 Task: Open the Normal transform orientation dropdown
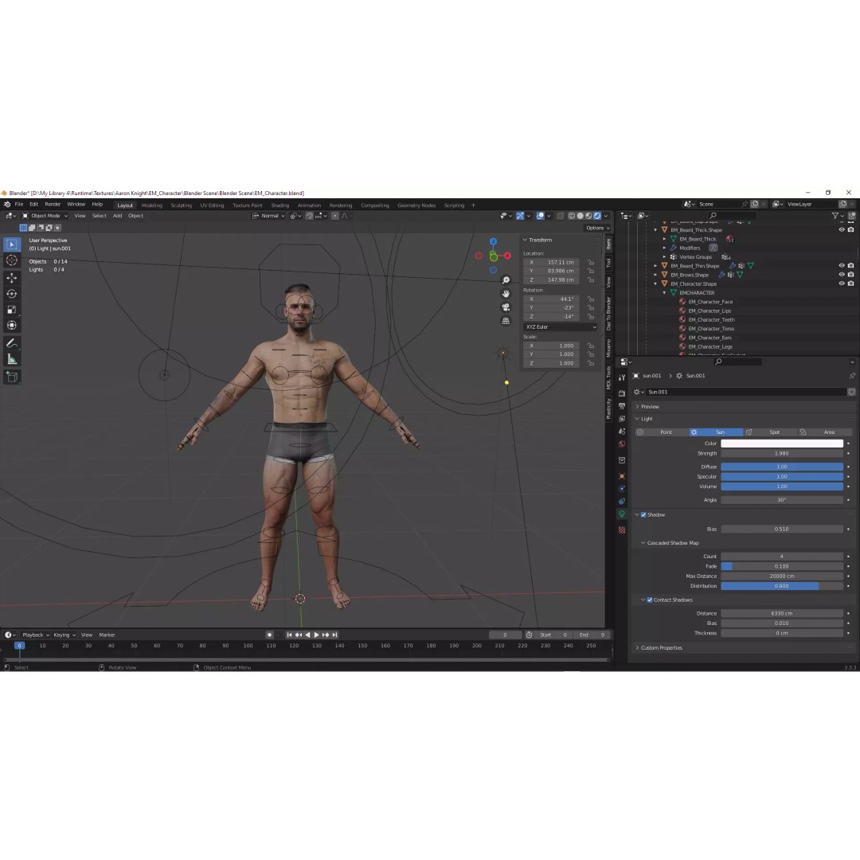pos(269,216)
